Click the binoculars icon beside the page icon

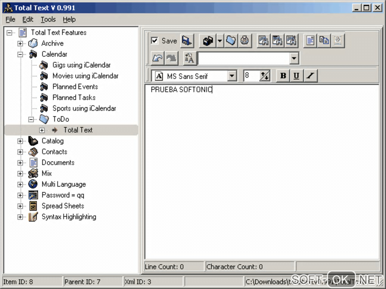pos(291,40)
